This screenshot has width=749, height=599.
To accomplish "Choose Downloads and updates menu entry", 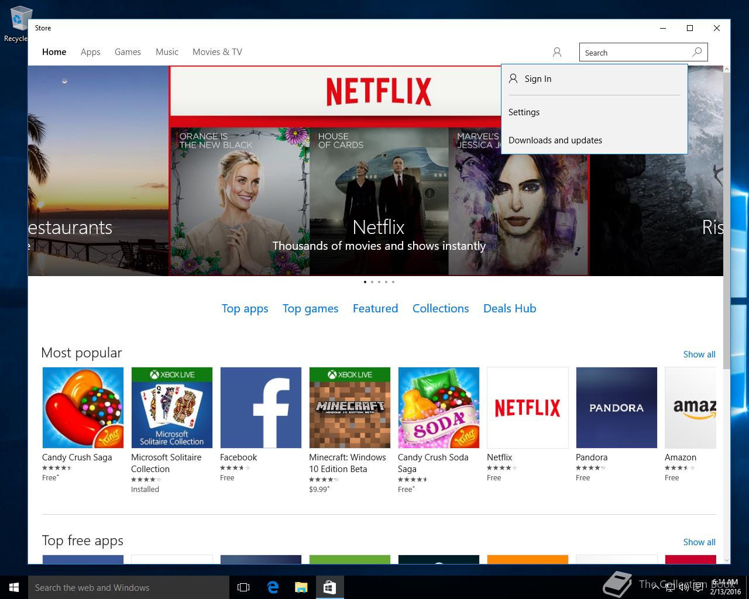I will click(x=595, y=140).
